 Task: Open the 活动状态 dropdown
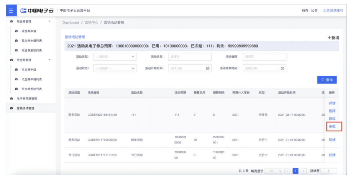115,68
